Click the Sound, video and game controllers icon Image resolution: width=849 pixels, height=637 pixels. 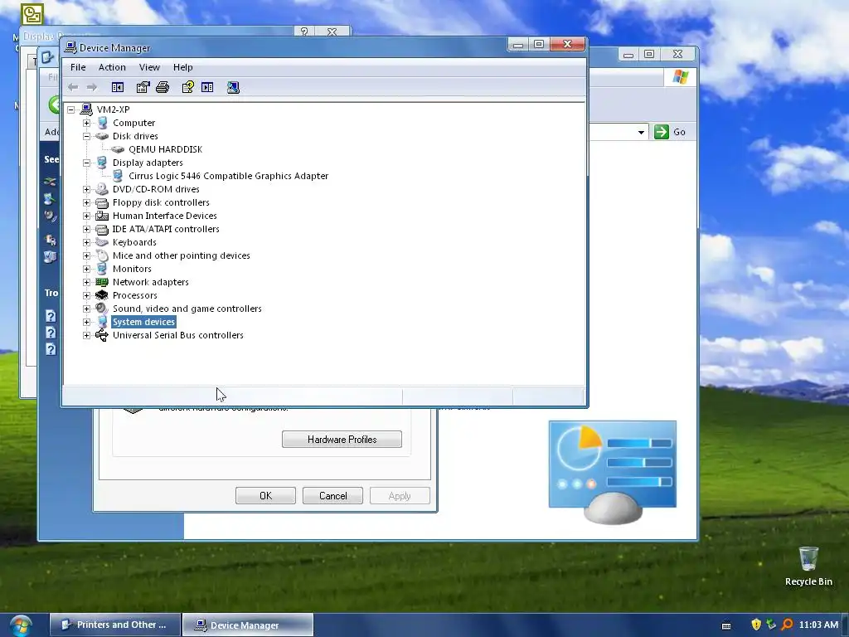point(101,309)
